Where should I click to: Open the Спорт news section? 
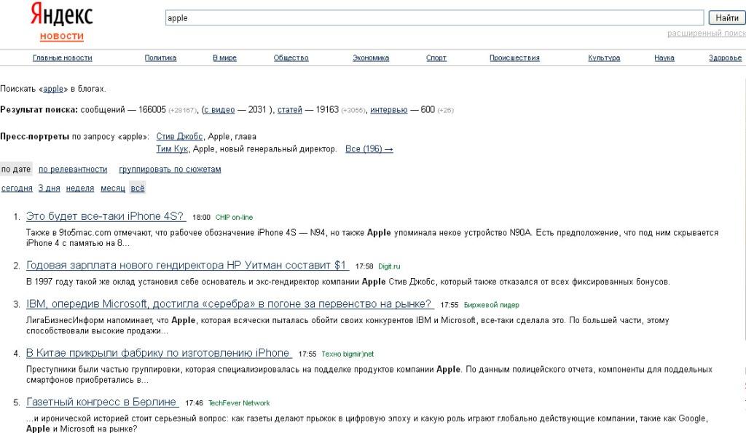click(x=436, y=58)
